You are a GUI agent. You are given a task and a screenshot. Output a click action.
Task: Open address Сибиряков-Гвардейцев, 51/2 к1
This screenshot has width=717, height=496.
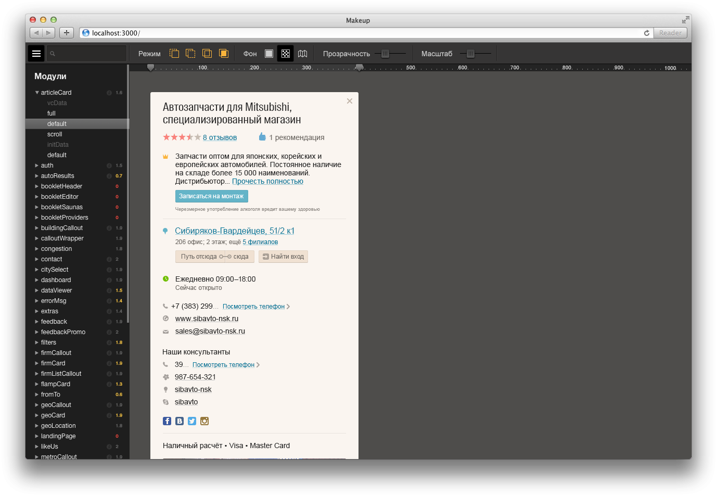(235, 231)
